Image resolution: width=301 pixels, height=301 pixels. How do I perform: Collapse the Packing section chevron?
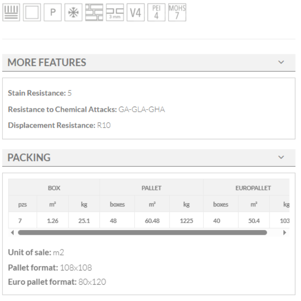(x=281, y=157)
